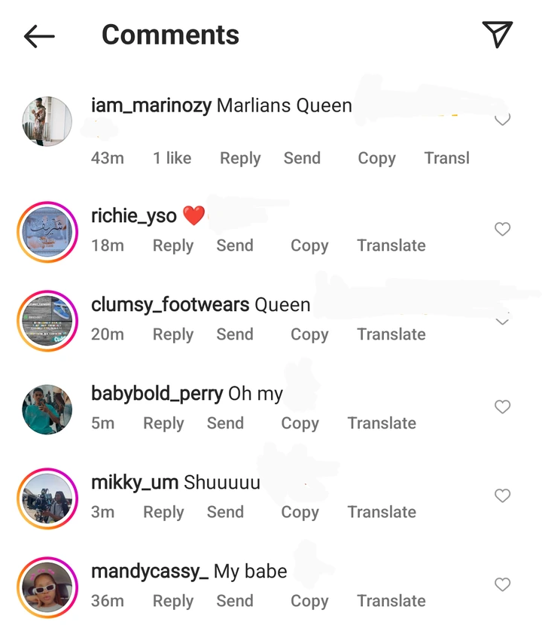The width and height of the screenshot is (542, 625).
Task: Open the clumsy_footwears username link
Action: [170, 305]
